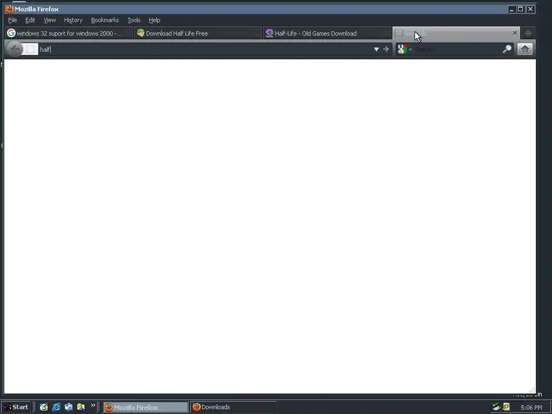Select Mozilla Firefox taskbar button

point(146,407)
